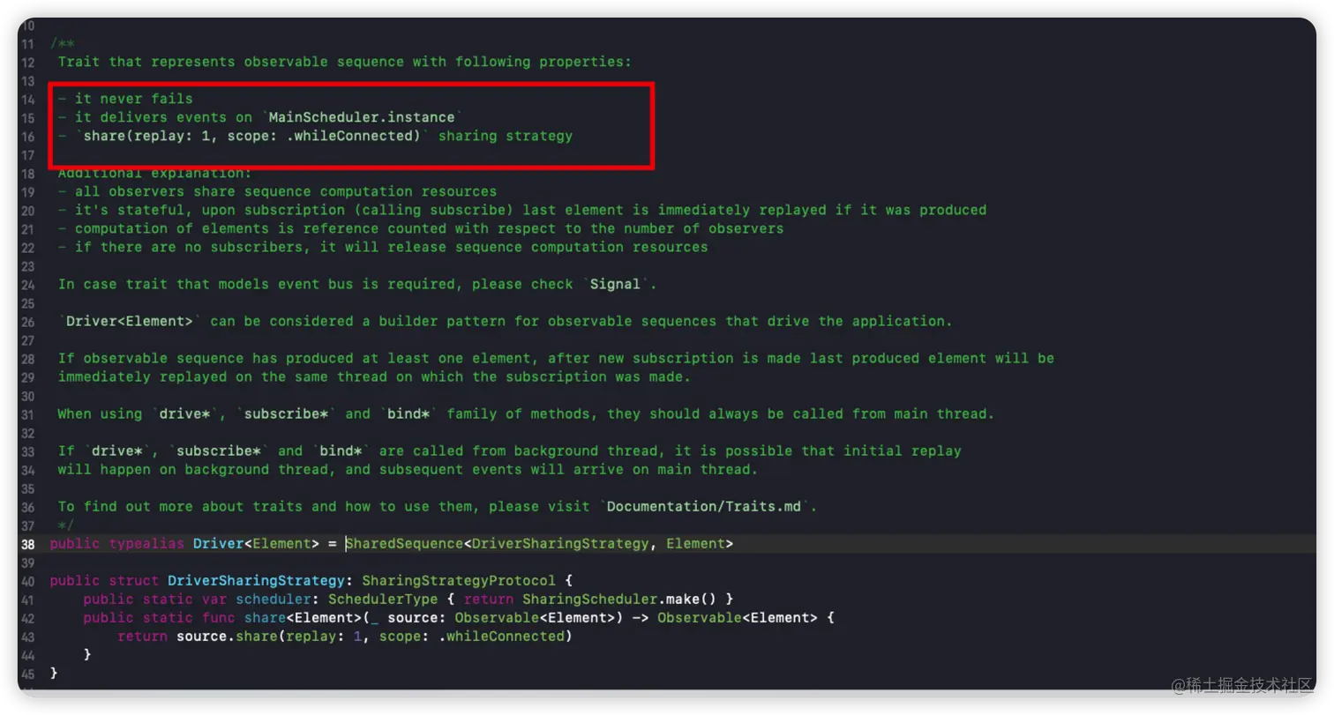This screenshot has width=1334, height=715.
Task: Click 'sharing strategy' on comment line 16
Action: [506, 136]
